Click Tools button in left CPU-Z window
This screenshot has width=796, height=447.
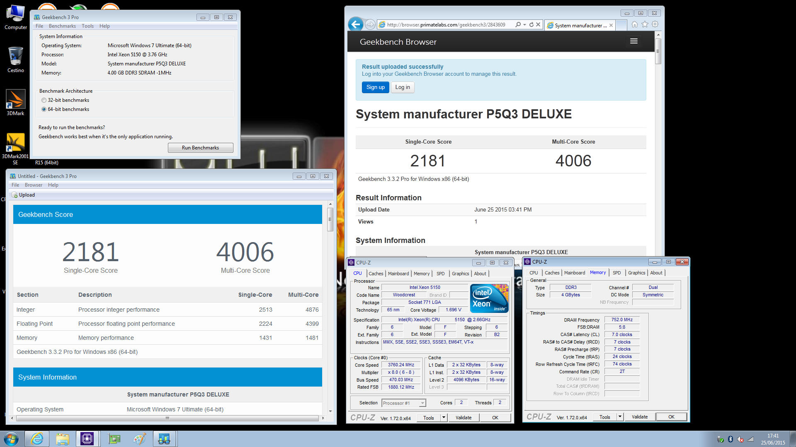(x=429, y=418)
